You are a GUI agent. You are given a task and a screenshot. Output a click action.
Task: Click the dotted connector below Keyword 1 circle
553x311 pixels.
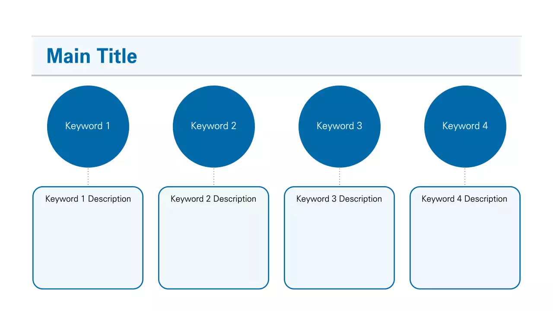88,177
